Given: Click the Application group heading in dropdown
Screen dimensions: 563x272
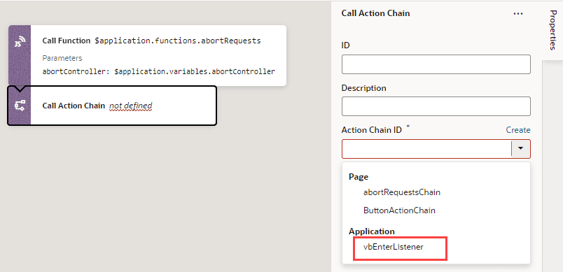Looking at the screenshot, I should [372, 231].
